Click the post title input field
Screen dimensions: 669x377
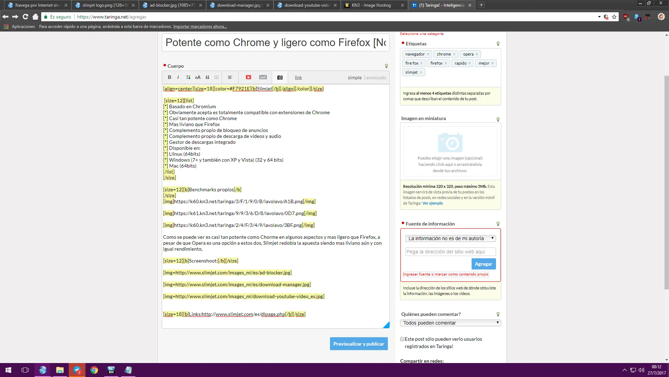click(276, 43)
